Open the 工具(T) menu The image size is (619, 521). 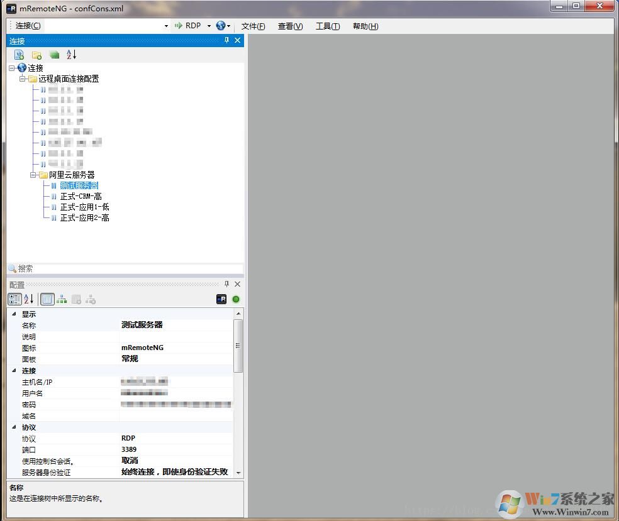[x=328, y=26]
